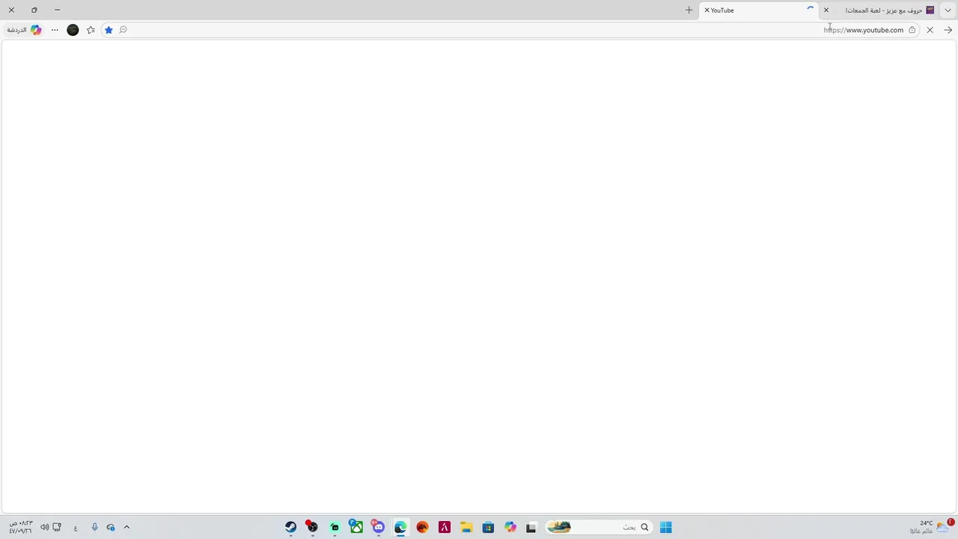Go back using the arrow button
This screenshot has height=539, width=958.
click(948, 30)
